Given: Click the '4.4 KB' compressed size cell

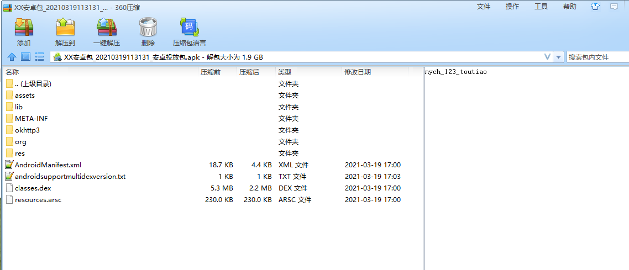Looking at the screenshot, I should click(x=261, y=165).
